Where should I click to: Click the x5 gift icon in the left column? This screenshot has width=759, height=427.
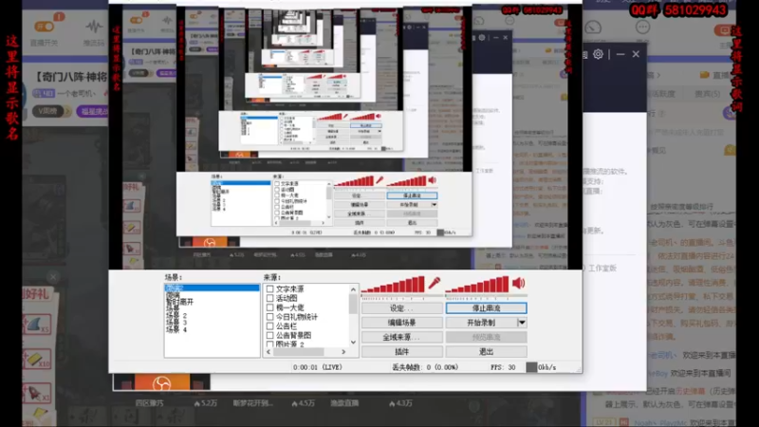(x=37, y=325)
